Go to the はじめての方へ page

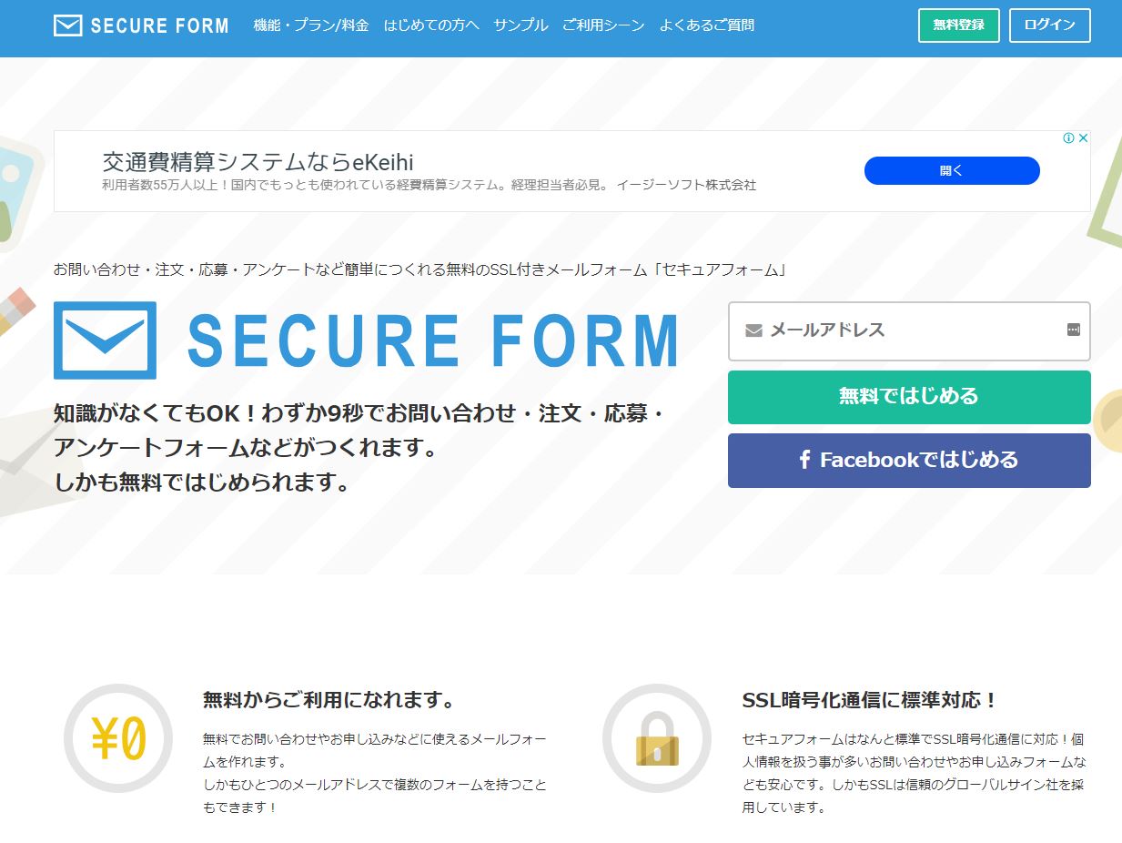click(x=431, y=25)
